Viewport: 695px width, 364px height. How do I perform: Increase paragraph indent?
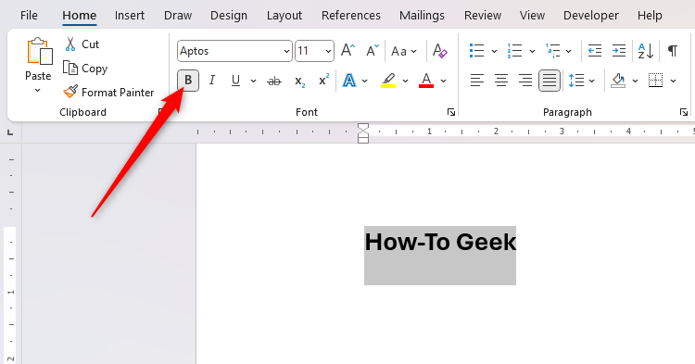(x=618, y=51)
